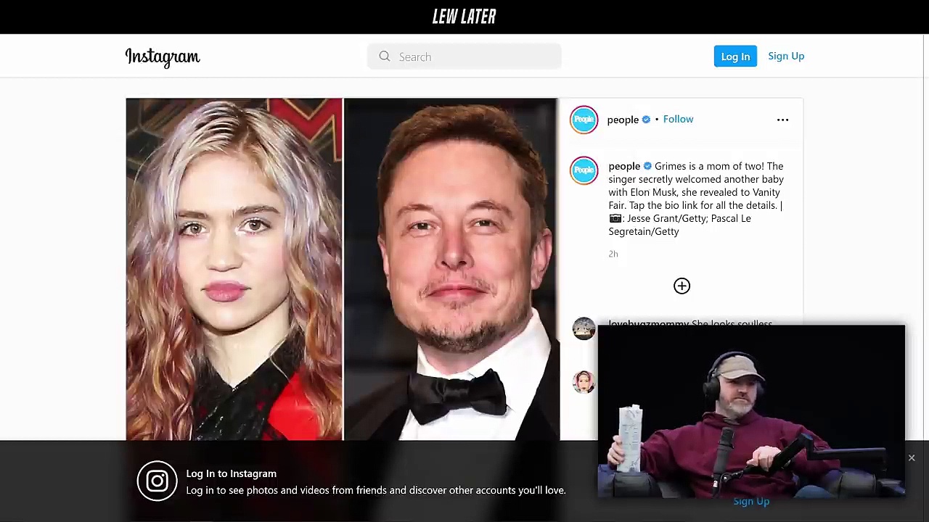Image resolution: width=929 pixels, height=522 pixels.
Task: Open the second commenter's avatar below it
Action: [x=584, y=382]
